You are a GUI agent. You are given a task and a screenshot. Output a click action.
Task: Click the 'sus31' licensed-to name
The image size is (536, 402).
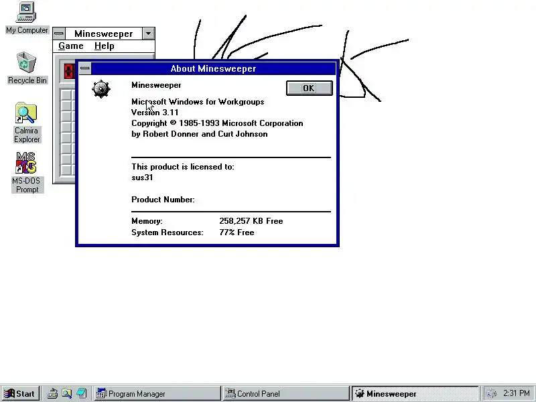tap(142, 178)
